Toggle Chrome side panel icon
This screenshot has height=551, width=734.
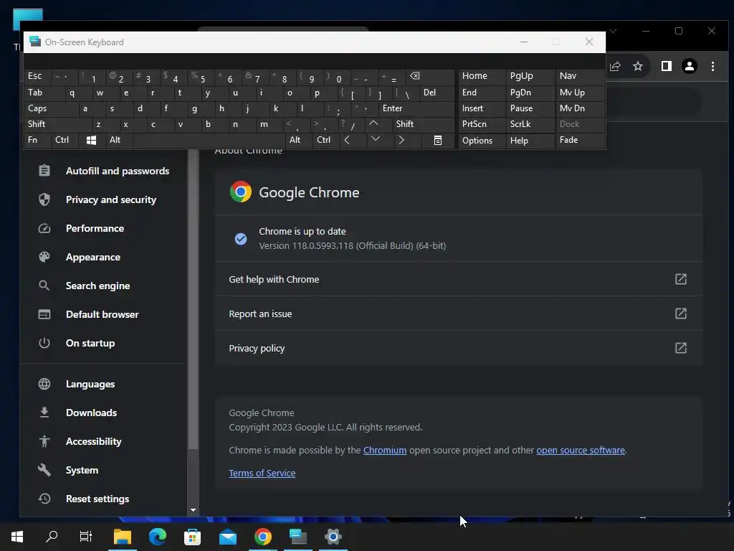tap(667, 67)
